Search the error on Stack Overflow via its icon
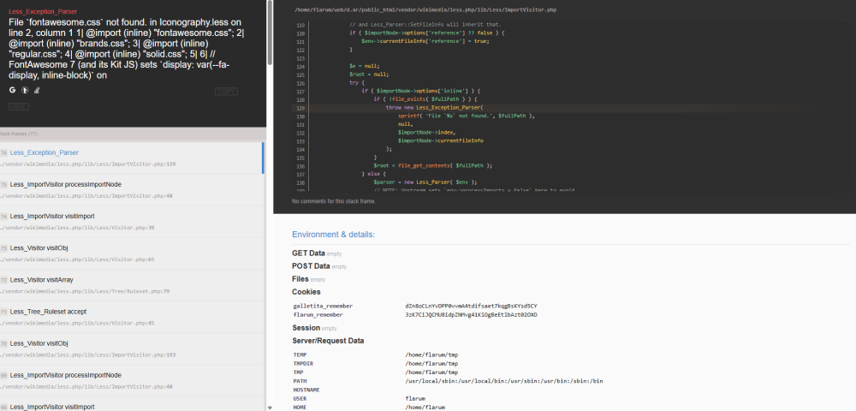 [x=37, y=90]
